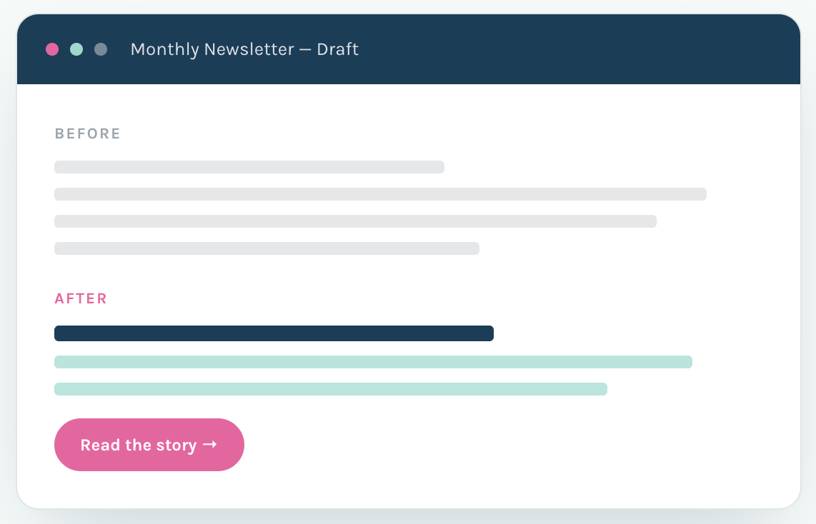This screenshot has width=816, height=524.
Task: Click the dark navy title bar area
Action: pyautogui.click(x=409, y=49)
